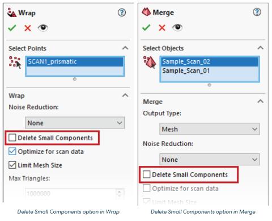The width and height of the screenshot is (272, 221).
Task: Open help for the Merge panel
Action: (x=257, y=12)
